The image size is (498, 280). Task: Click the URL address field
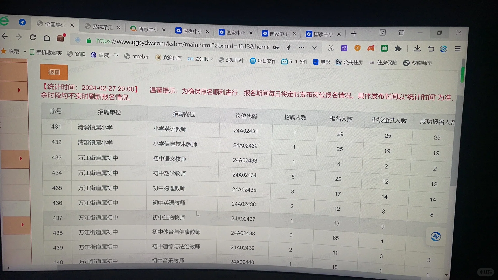click(x=182, y=44)
